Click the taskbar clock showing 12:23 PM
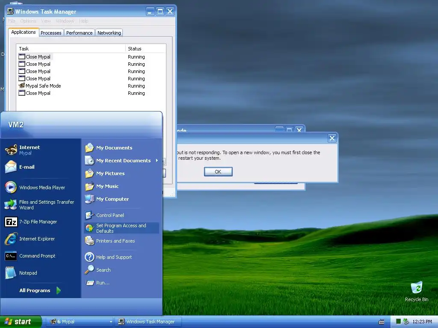The height and width of the screenshot is (328, 438). coord(422,322)
